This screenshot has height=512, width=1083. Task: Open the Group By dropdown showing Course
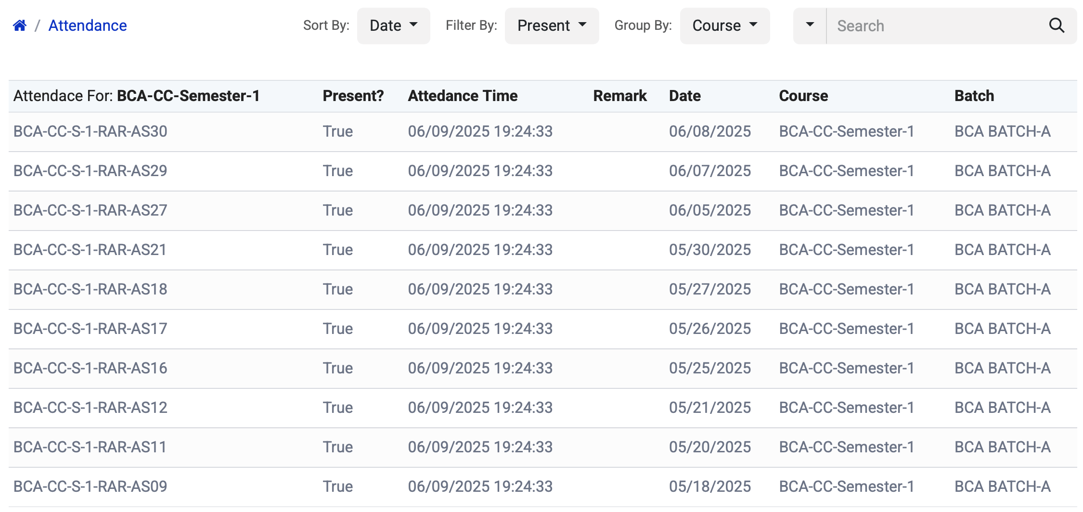724,26
